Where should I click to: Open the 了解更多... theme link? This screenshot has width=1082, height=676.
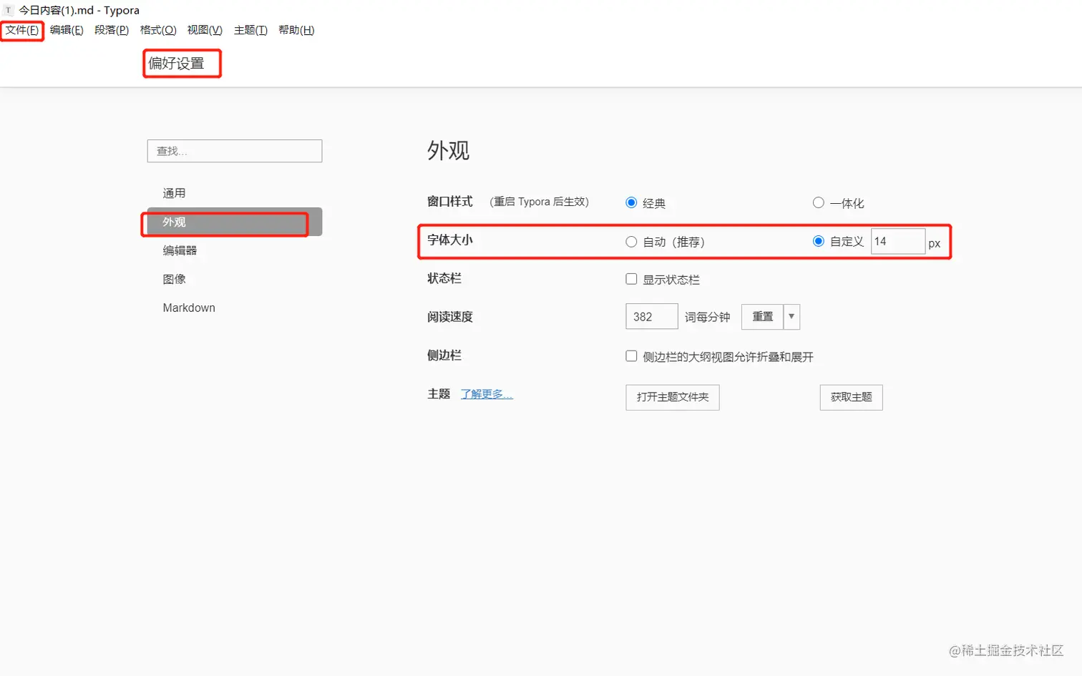click(x=487, y=394)
